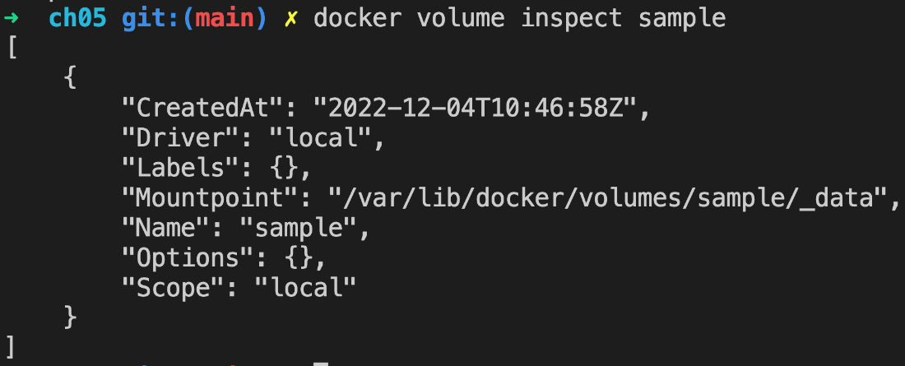Click the terminal cursor block at bottom
This screenshot has height=366, width=905.
click(x=321, y=364)
